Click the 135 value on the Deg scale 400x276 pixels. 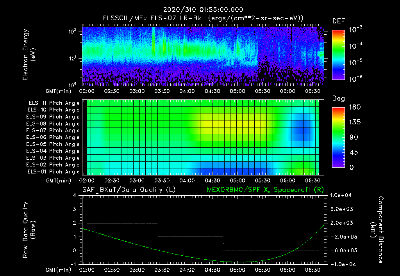pyautogui.click(x=355, y=122)
